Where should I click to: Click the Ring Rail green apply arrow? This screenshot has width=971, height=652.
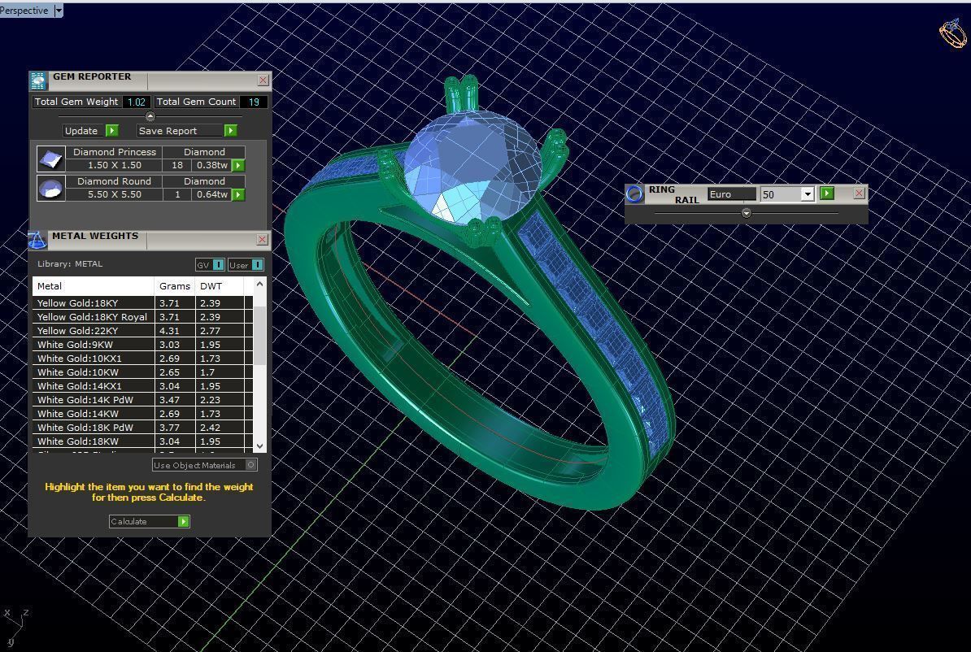pos(827,193)
